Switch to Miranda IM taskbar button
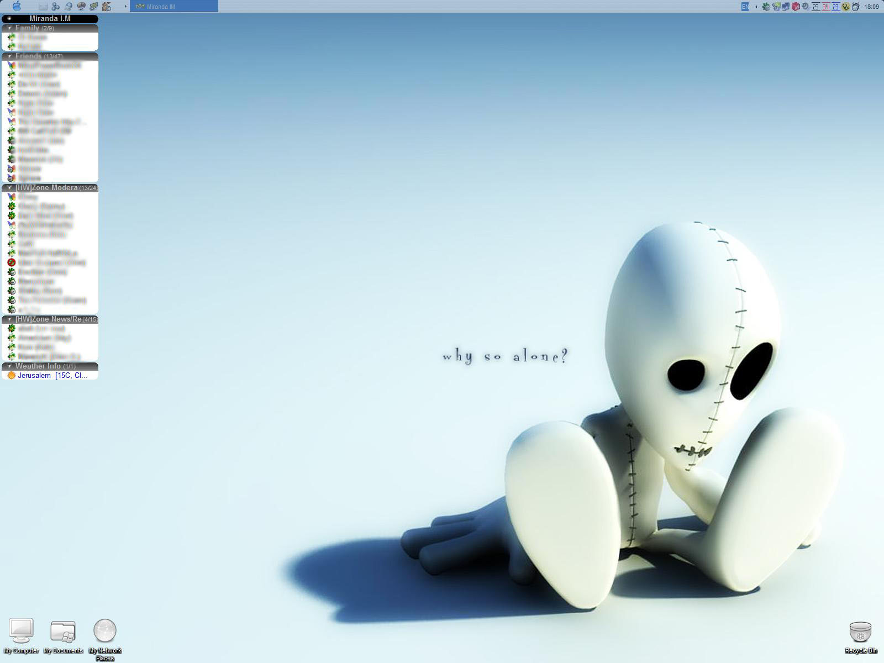Viewport: 884px width, 663px height. pyautogui.click(x=173, y=7)
